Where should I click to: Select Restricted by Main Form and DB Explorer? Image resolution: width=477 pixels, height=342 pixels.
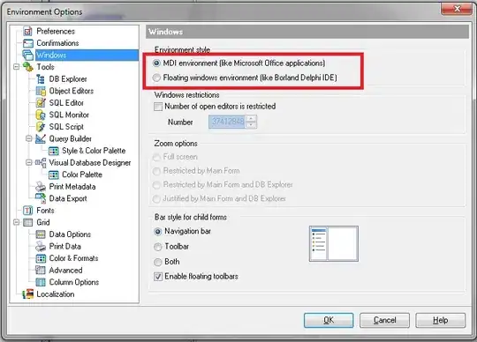(156, 185)
